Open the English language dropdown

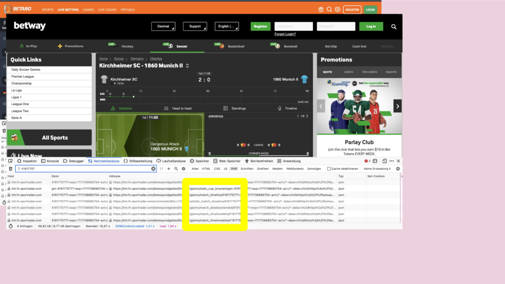click(x=227, y=27)
